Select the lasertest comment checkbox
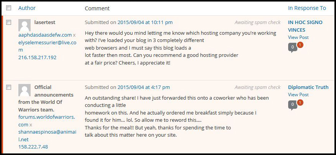Image resolution: width=336 pixels, height=155 pixels. point(9,23)
